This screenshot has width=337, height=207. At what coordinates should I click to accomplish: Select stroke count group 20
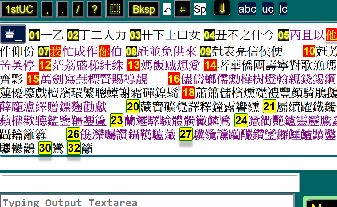[x=133, y=106]
